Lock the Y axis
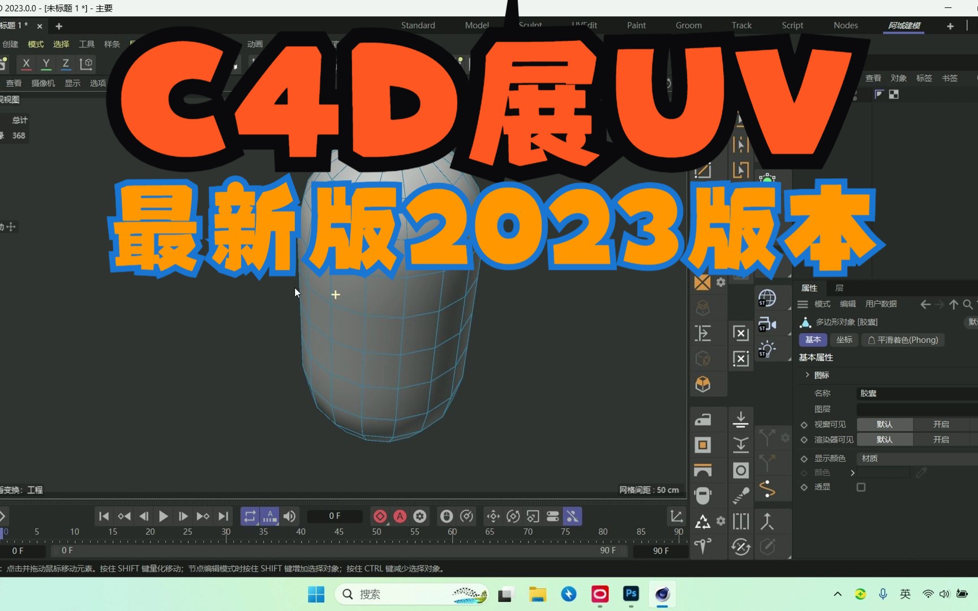The width and height of the screenshot is (978, 611). [x=46, y=64]
